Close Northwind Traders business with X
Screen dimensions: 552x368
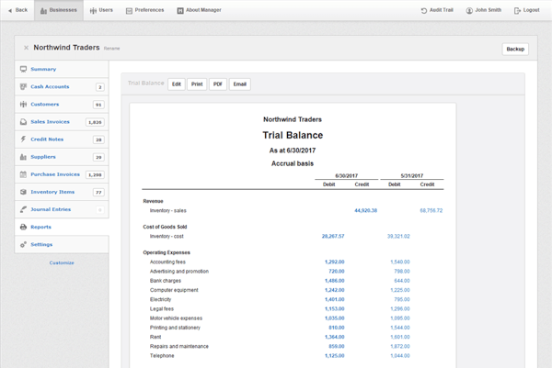[x=26, y=48]
